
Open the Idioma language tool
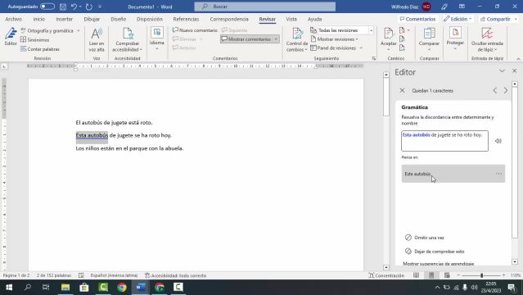coord(157,39)
